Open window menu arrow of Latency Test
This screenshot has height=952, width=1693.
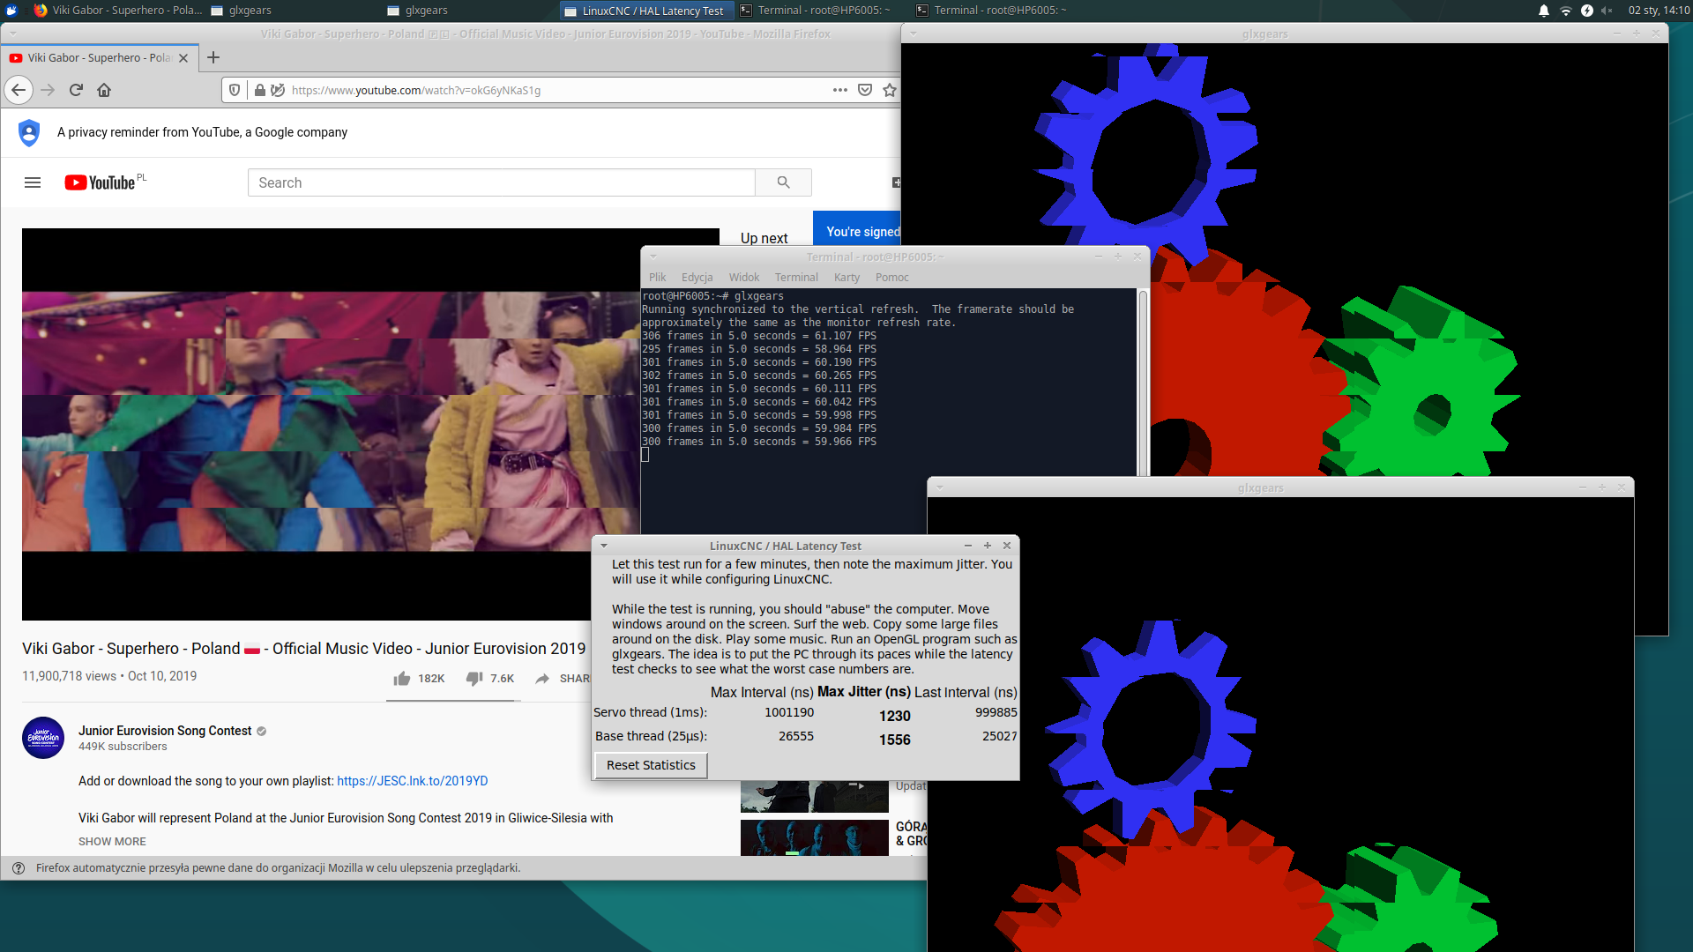[x=604, y=546]
